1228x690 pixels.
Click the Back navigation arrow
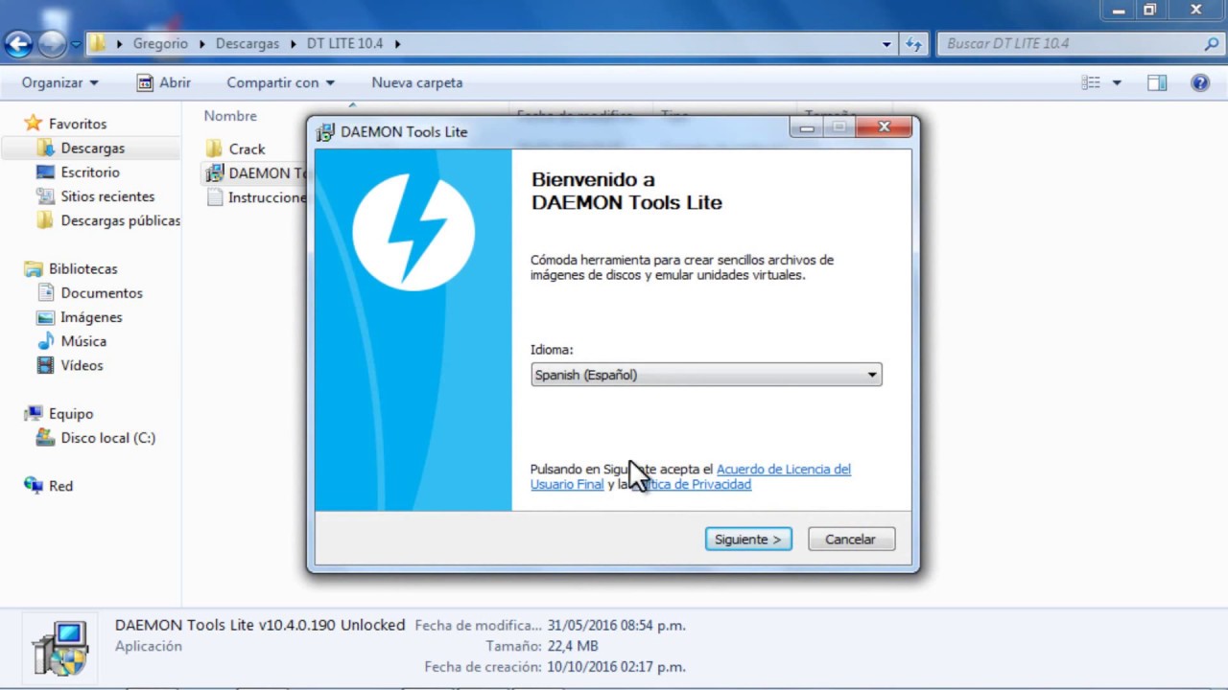tap(20, 43)
